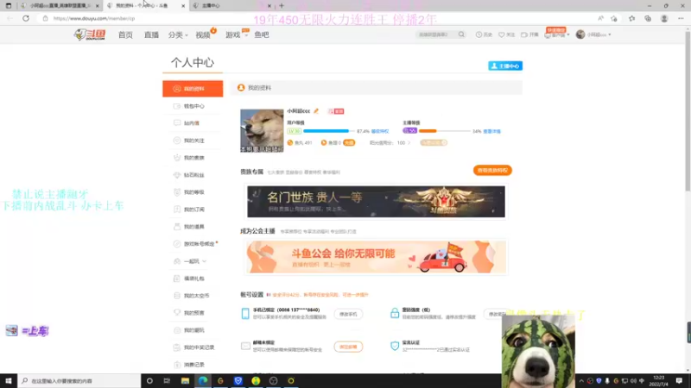Open the gift pack sidebar item

pos(193,278)
